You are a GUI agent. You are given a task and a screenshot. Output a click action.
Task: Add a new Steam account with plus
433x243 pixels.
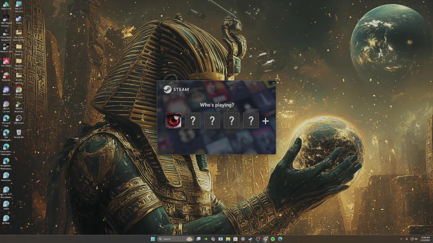point(266,121)
